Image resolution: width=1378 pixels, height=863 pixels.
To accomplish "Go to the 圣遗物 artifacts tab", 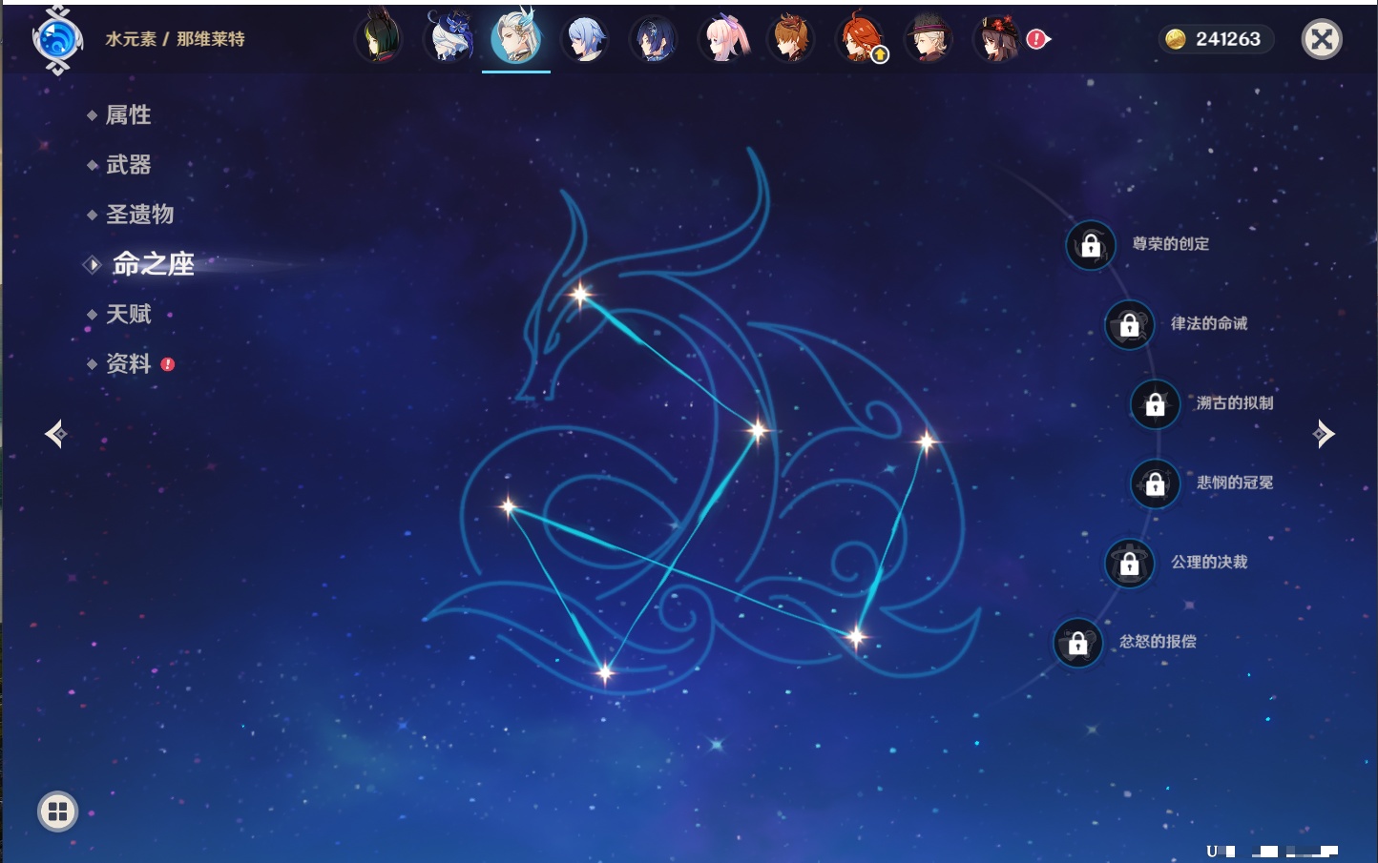I will pyautogui.click(x=139, y=215).
